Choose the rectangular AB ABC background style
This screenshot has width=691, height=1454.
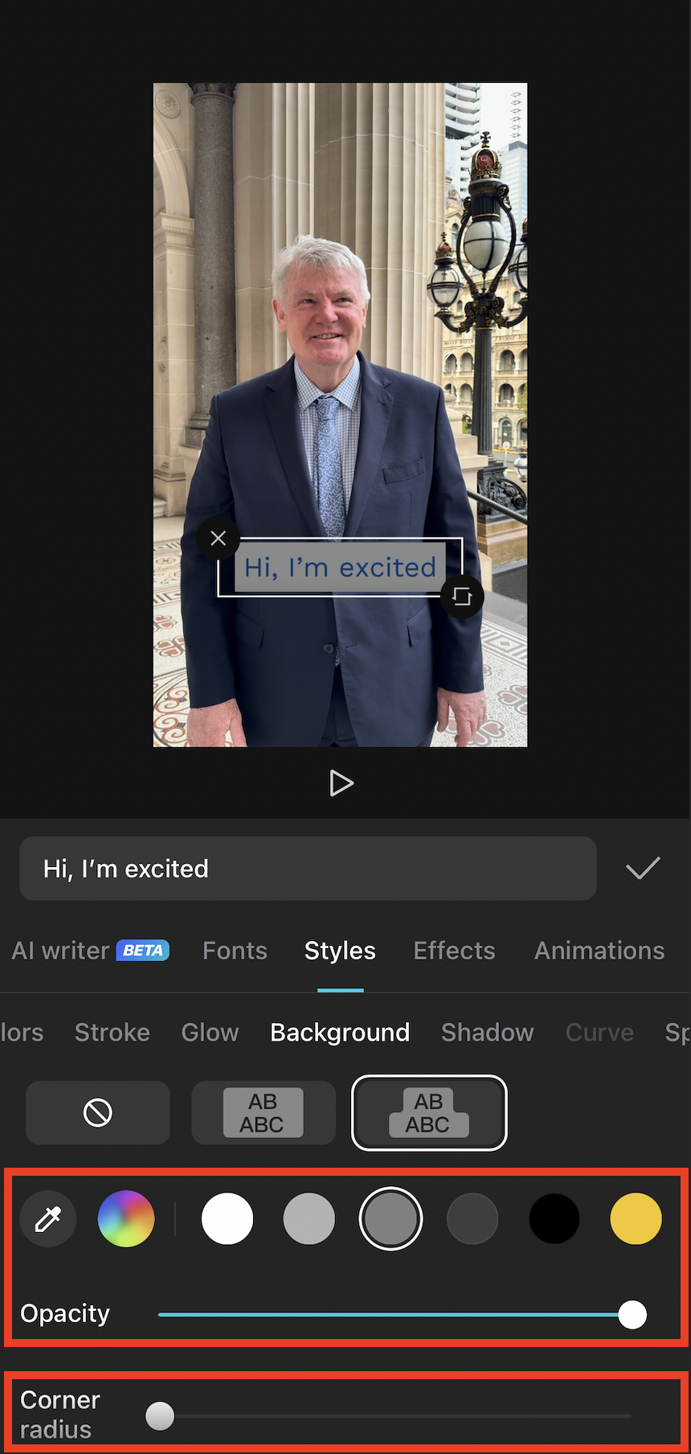264,1112
